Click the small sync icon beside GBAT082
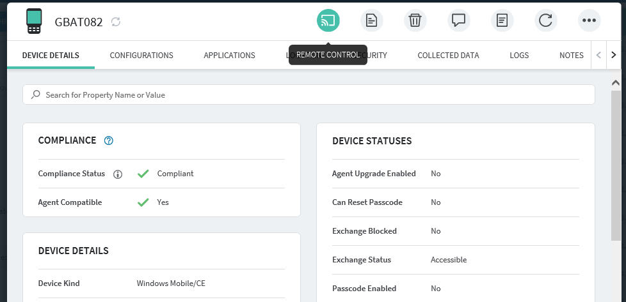The height and width of the screenshot is (302, 626). pyautogui.click(x=116, y=22)
